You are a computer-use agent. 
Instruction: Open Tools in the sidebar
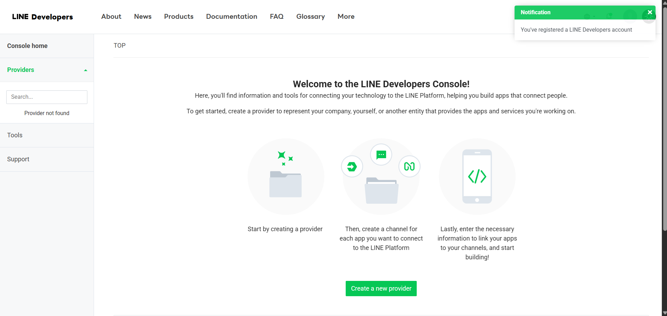click(x=15, y=135)
